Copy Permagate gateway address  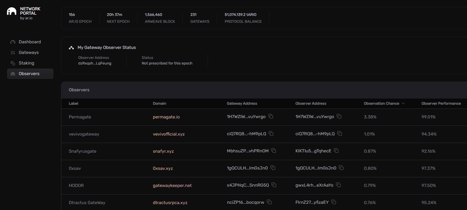(271, 117)
